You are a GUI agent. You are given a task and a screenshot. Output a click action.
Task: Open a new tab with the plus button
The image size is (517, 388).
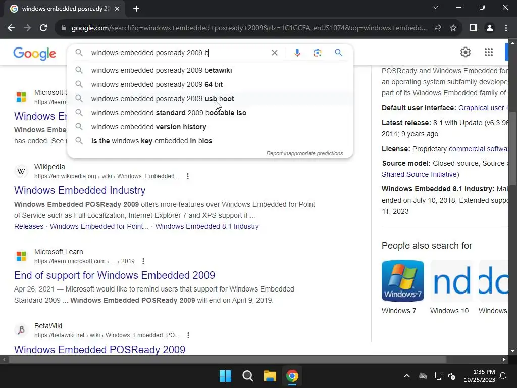click(x=136, y=9)
